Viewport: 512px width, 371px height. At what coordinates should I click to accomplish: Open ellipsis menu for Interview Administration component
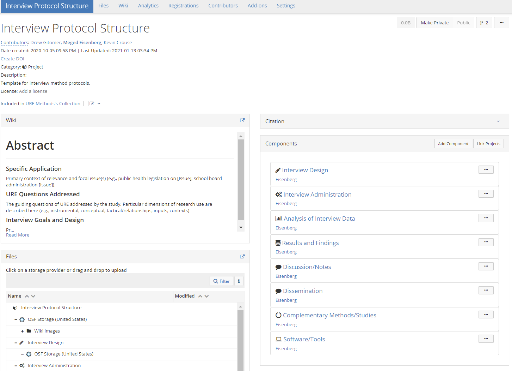pyautogui.click(x=486, y=194)
